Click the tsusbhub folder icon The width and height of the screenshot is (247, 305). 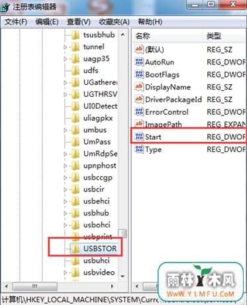click(75, 35)
